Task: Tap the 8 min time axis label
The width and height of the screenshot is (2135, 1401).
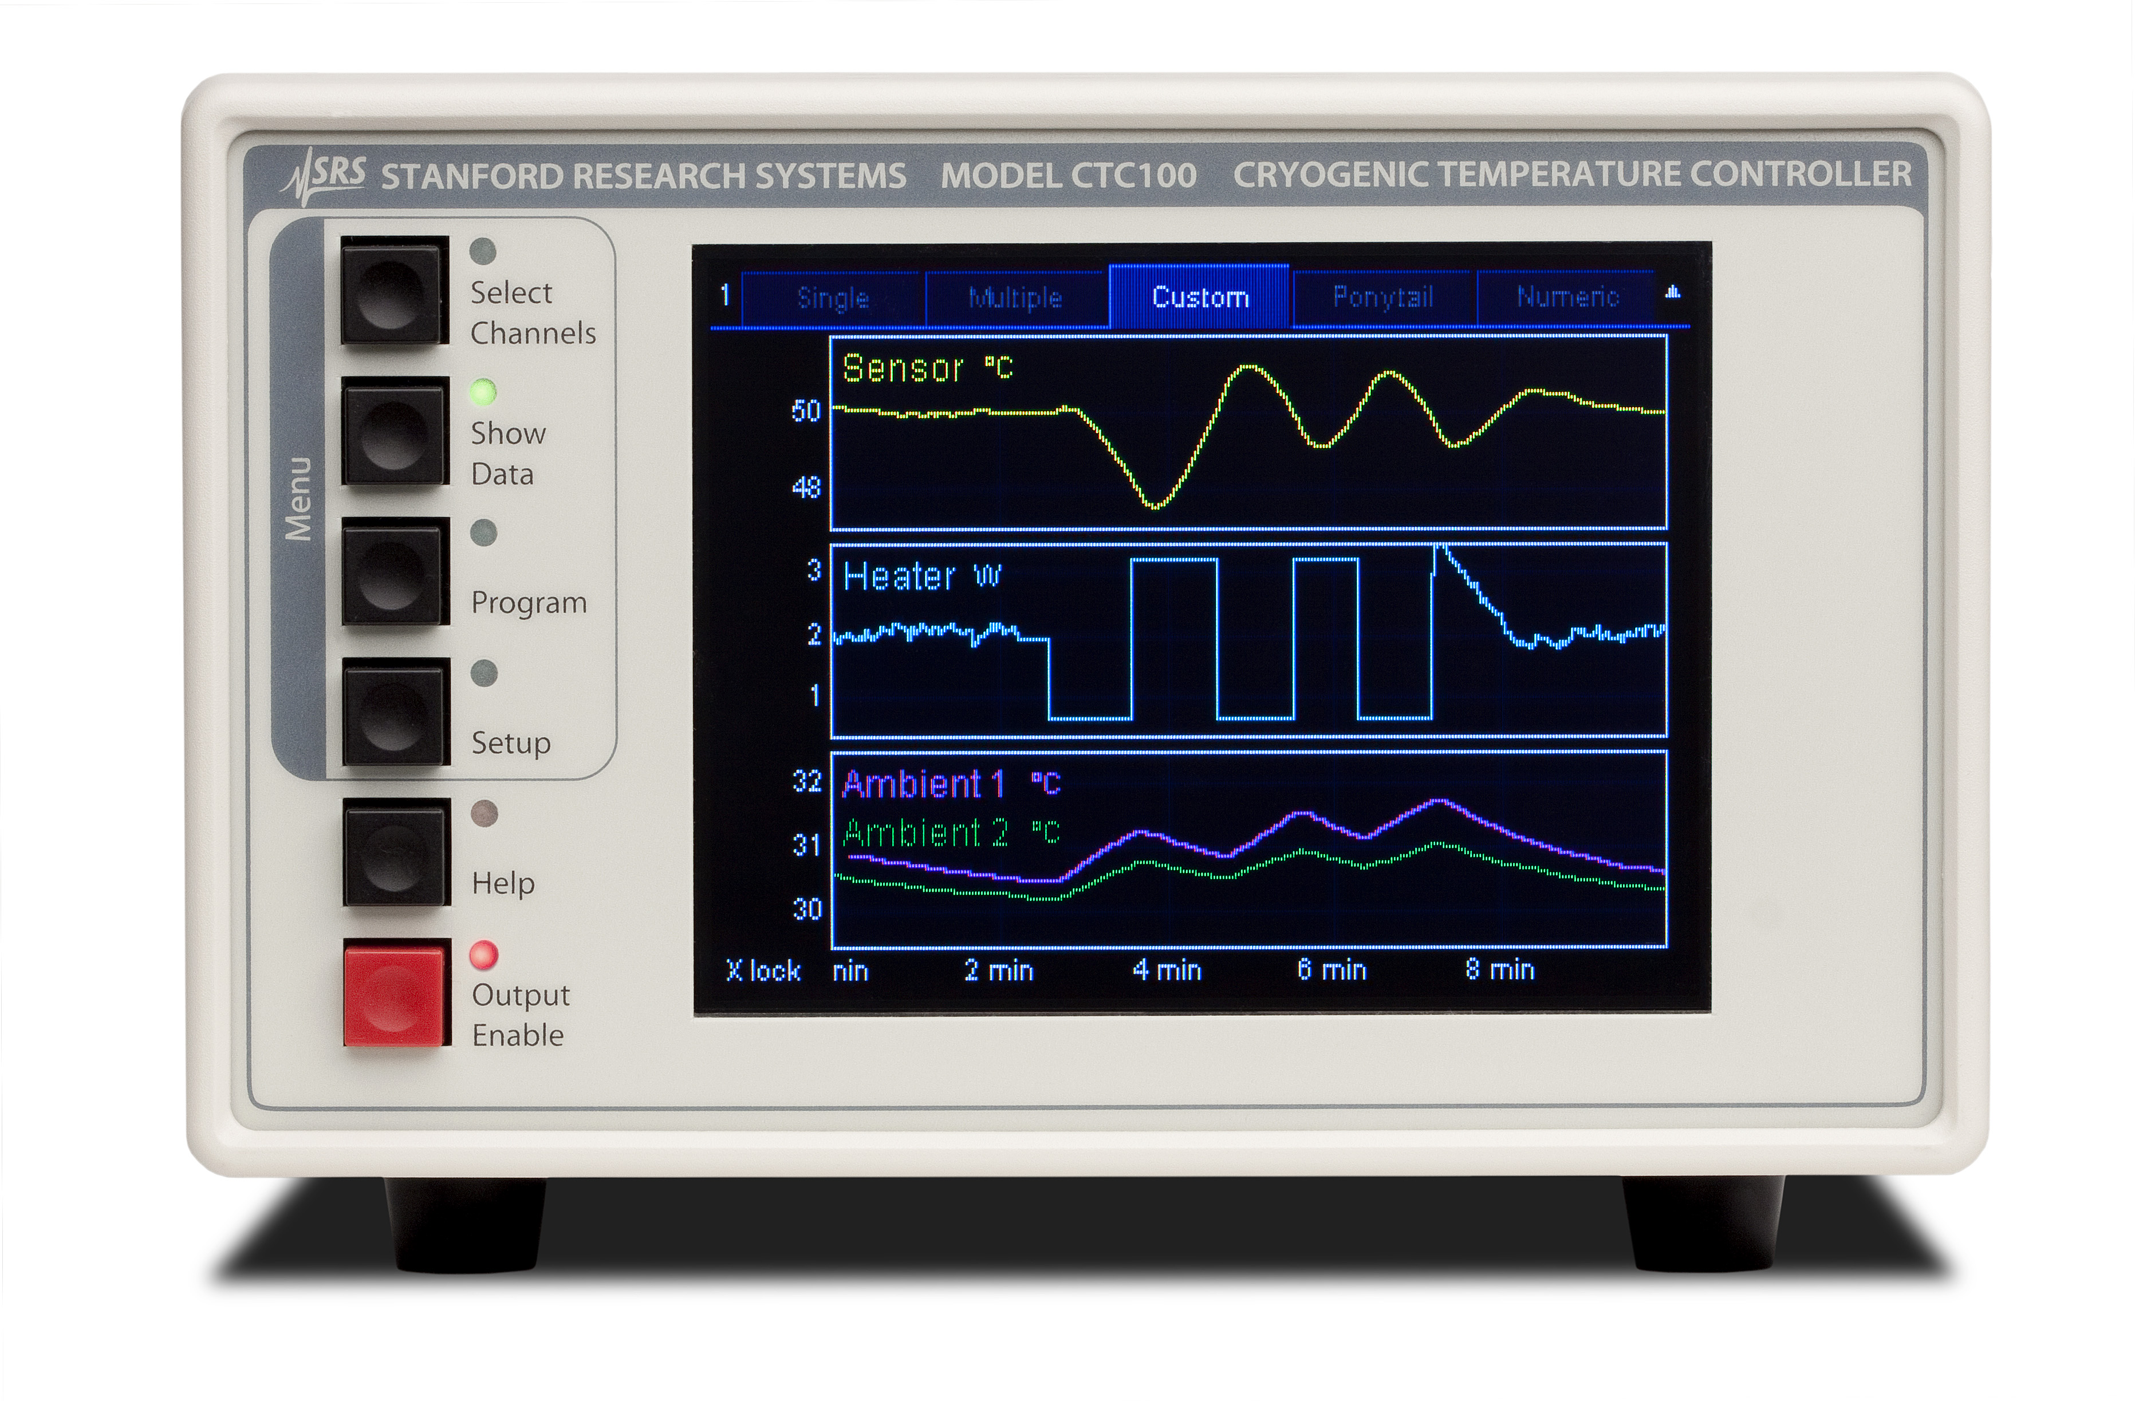Action: [1500, 970]
